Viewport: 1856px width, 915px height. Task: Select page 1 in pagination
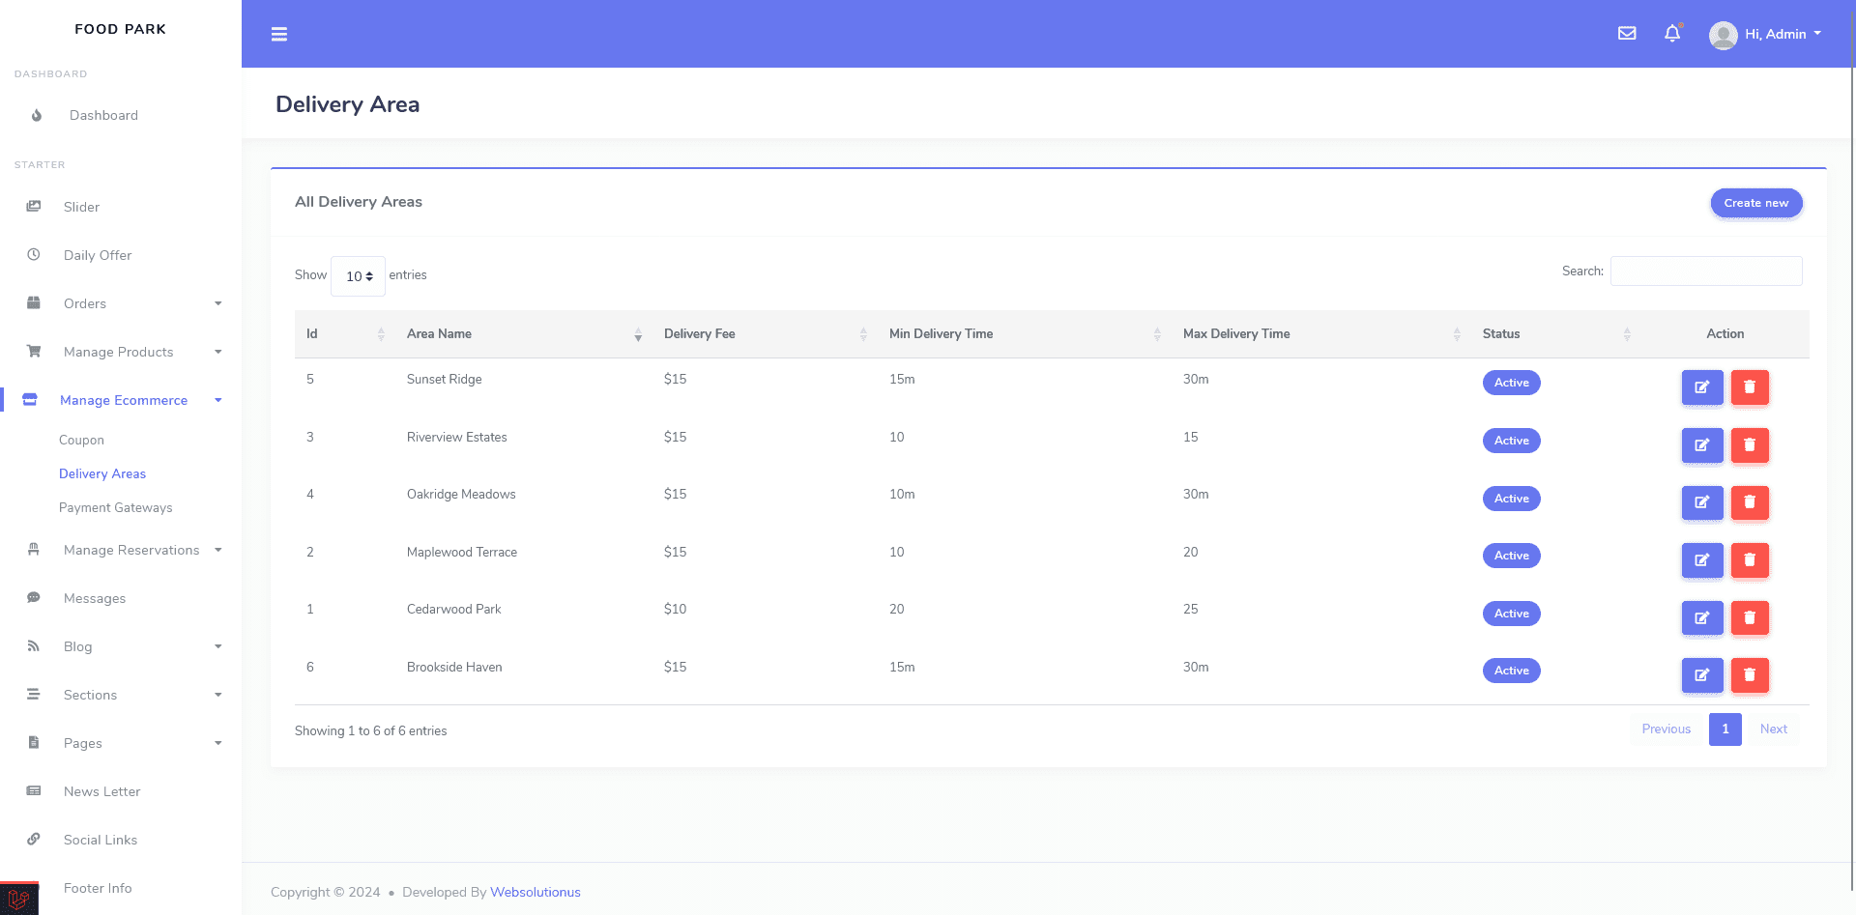pyautogui.click(x=1725, y=729)
